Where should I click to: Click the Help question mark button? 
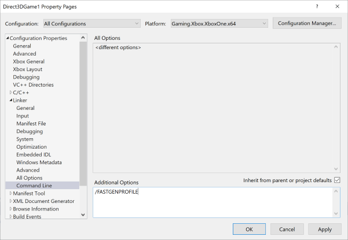(x=317, y=6)
